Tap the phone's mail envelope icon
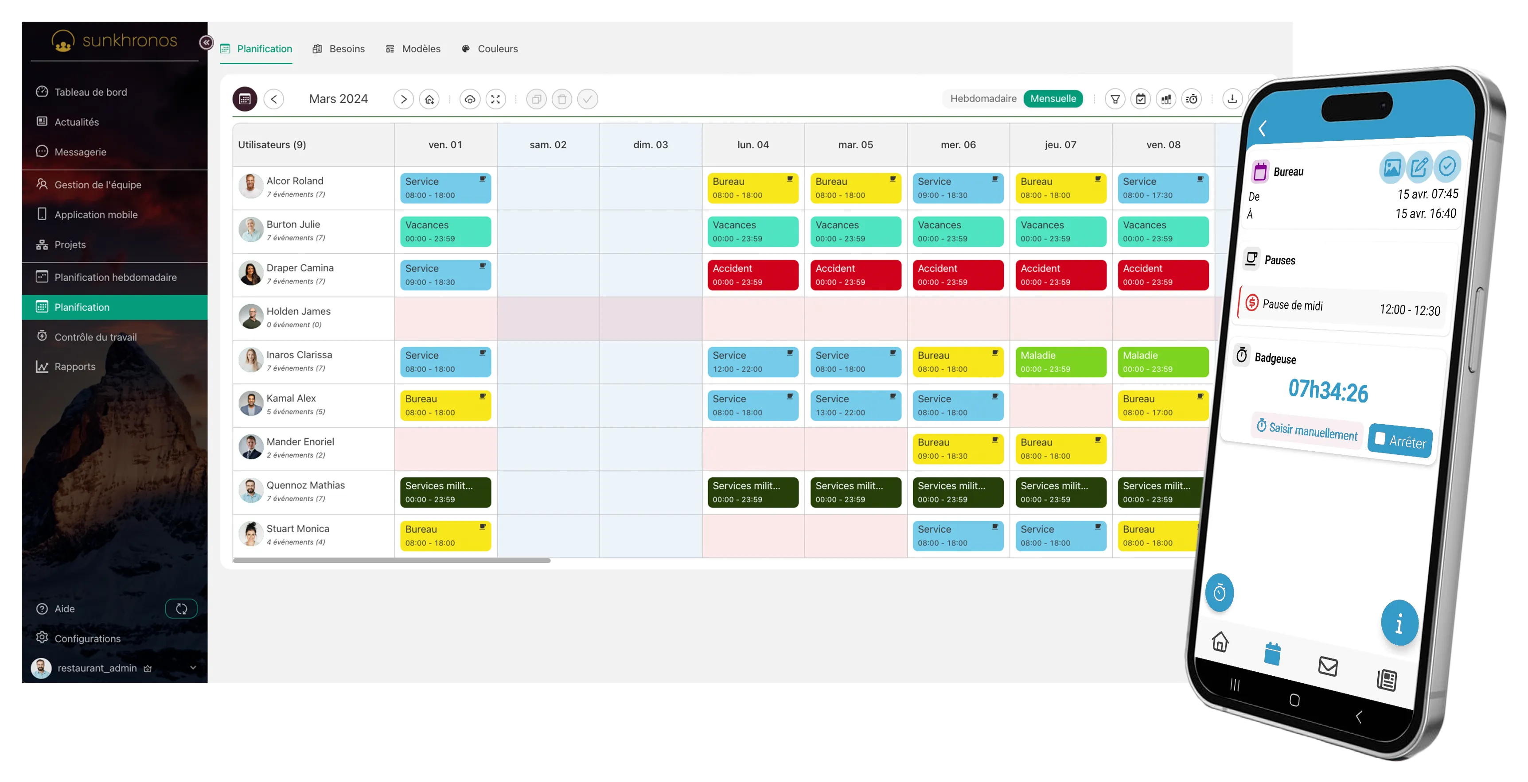 click(x=1328, y=666)
